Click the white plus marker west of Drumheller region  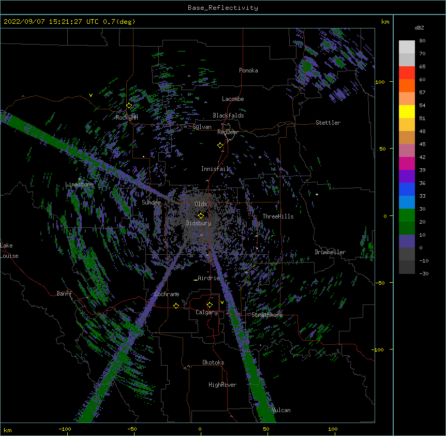point(317,194)
